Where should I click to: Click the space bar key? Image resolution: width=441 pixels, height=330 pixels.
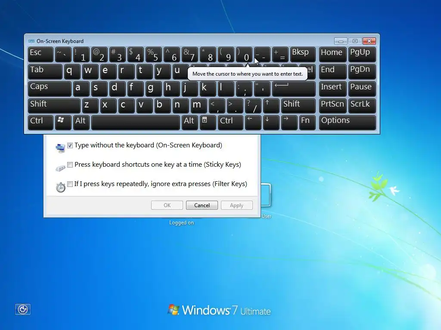pyautogui.click(x=136, y=122)
